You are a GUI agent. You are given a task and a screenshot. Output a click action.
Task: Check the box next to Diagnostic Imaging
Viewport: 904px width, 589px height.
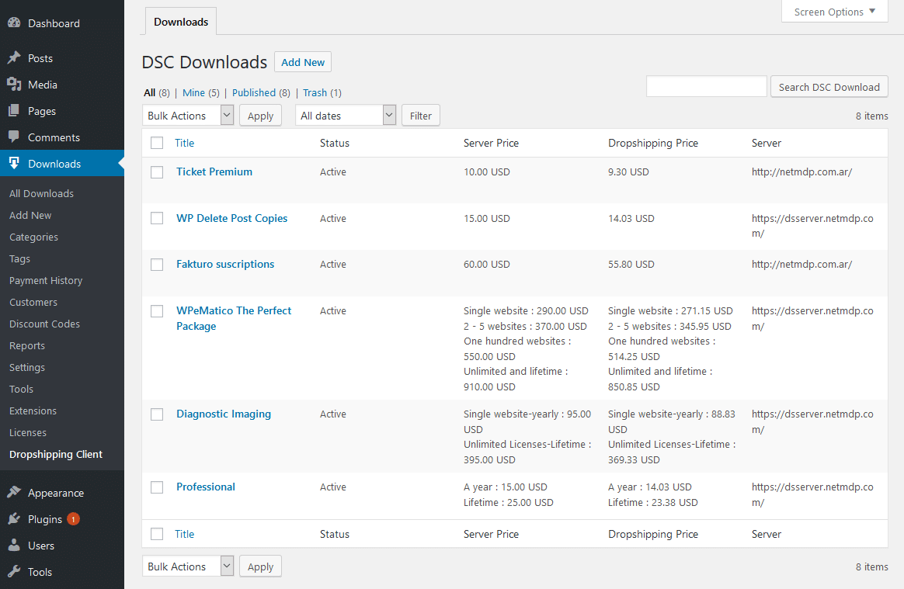coord(157,414)
